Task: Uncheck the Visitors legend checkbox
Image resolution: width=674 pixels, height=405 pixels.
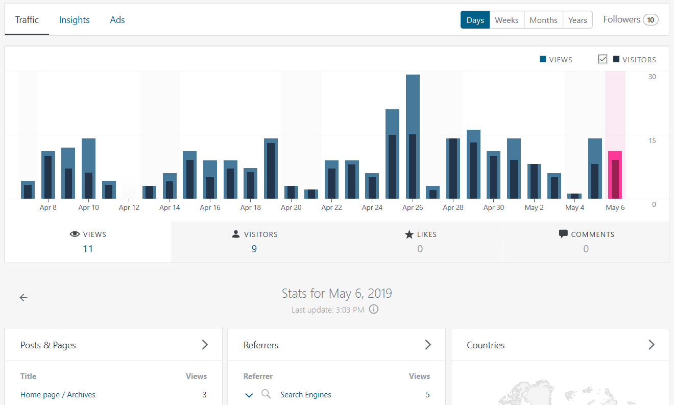Action: (603, 59)
